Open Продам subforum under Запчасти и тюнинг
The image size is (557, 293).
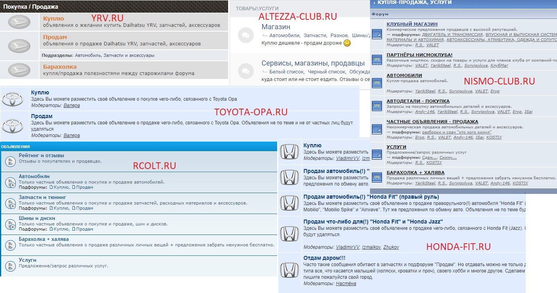click(x=85, y=208)
